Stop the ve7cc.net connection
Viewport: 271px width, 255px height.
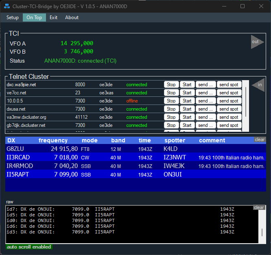(x=171, y=93)
